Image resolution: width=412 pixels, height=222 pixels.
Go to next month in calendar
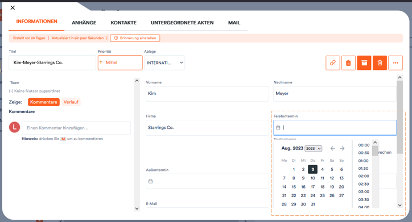342,149
